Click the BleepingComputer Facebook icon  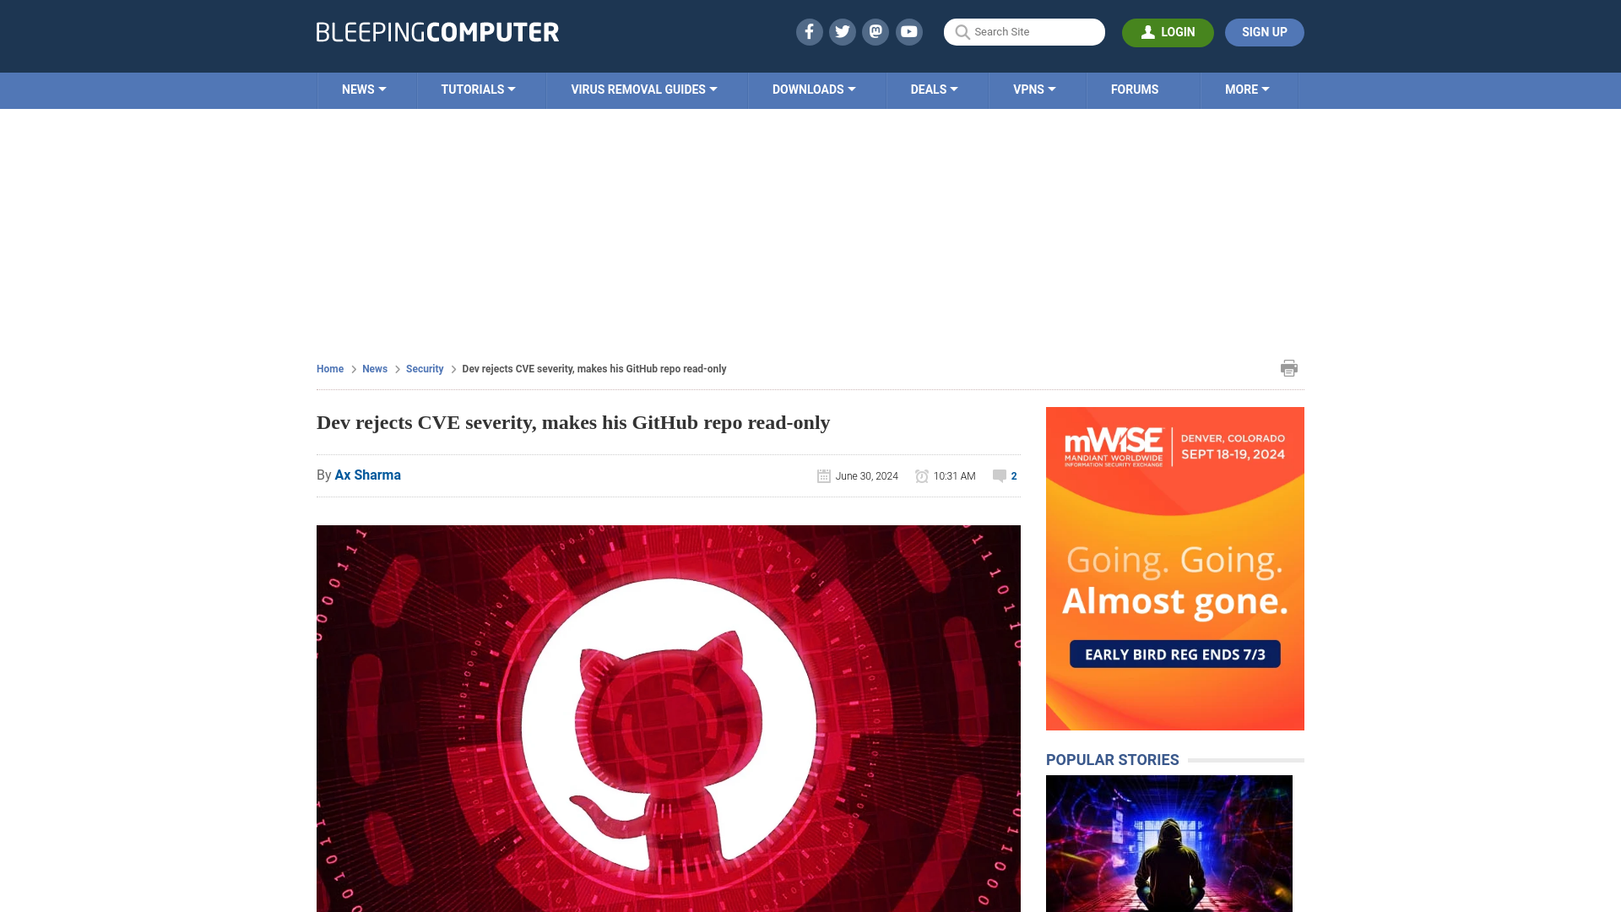pyautogui.click(x=810, y=31)
